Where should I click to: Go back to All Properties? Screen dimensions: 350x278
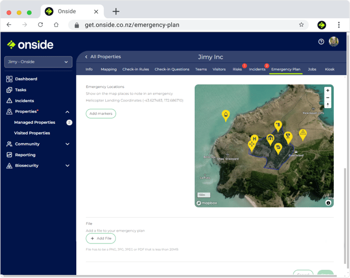point(102,57)
